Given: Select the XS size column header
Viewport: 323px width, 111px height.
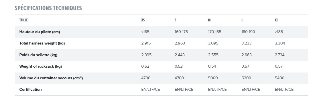Looking at the screenshot, I should click(143, 20).
